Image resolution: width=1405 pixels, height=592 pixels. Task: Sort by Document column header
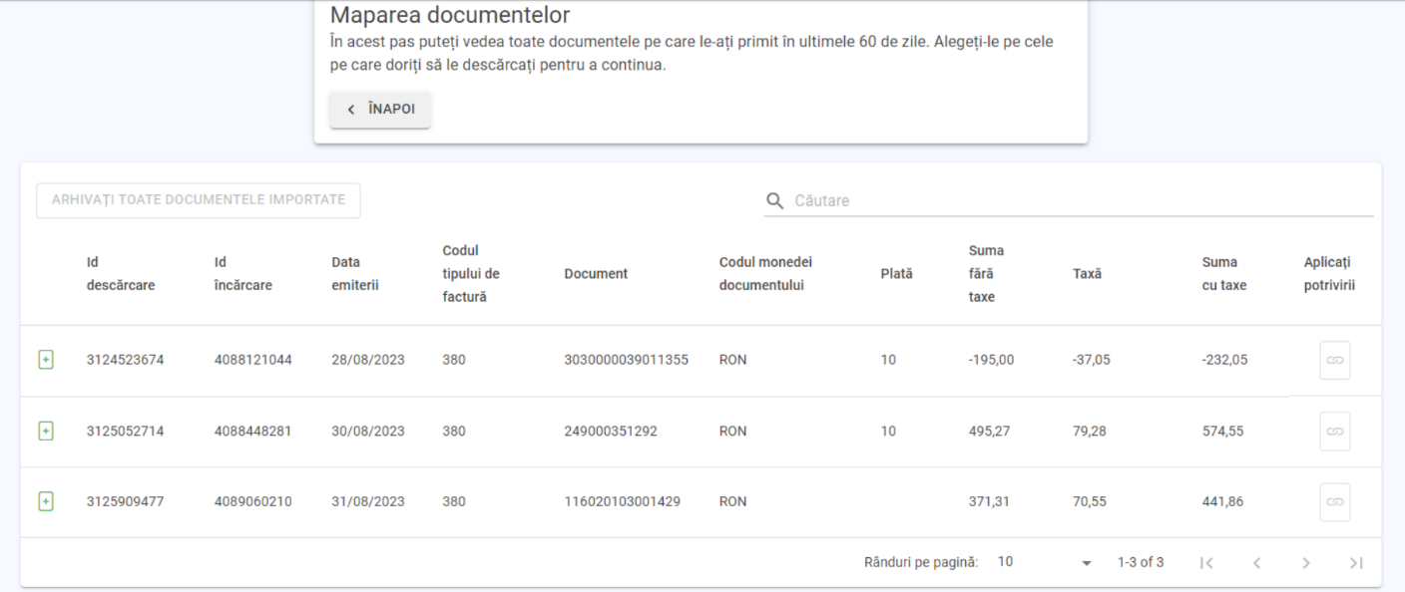(x=596, y=274)
